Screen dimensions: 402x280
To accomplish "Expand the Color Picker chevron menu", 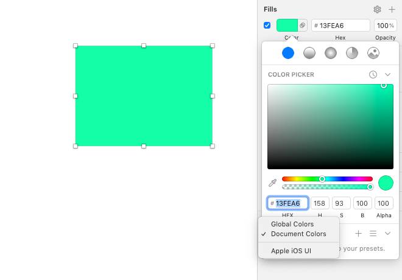I will pos(387,74).
